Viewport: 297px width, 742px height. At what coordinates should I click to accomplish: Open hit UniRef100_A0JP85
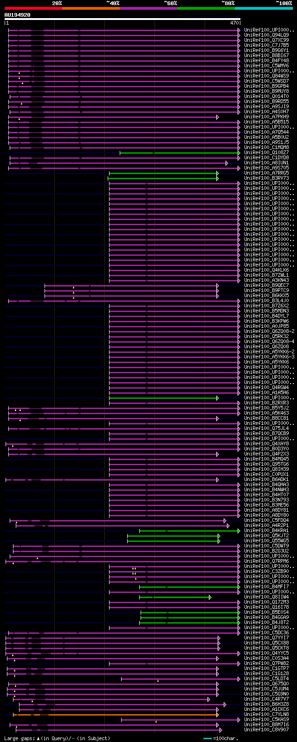(x=266, y=326)
